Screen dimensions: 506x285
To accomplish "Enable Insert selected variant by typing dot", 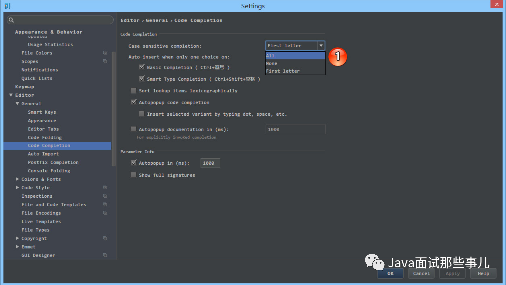I will click(x=141, y=114).
